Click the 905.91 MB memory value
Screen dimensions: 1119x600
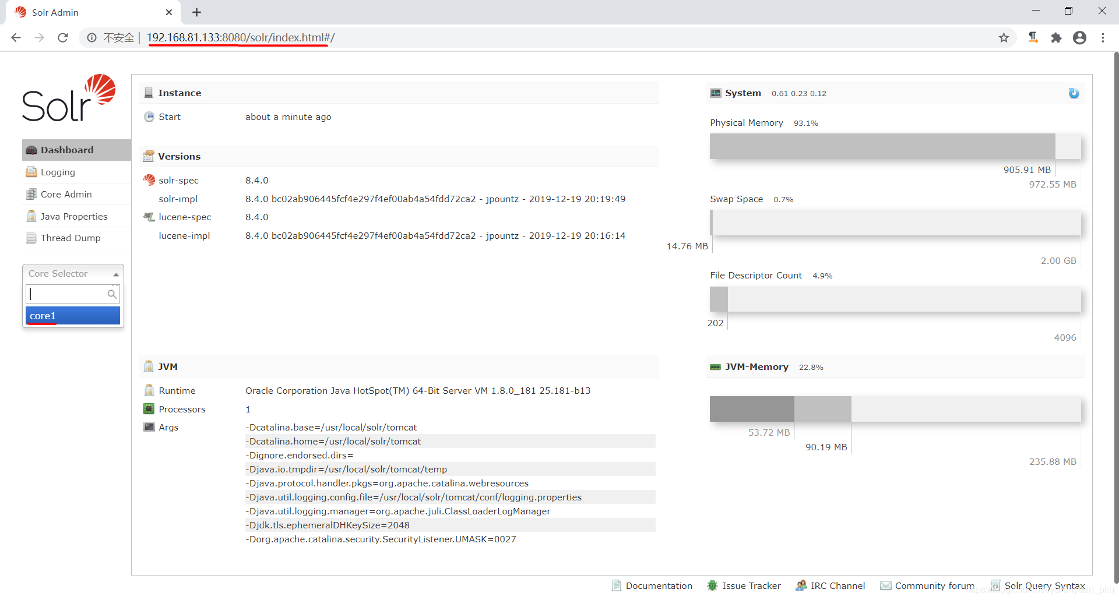pos(1027,170)
